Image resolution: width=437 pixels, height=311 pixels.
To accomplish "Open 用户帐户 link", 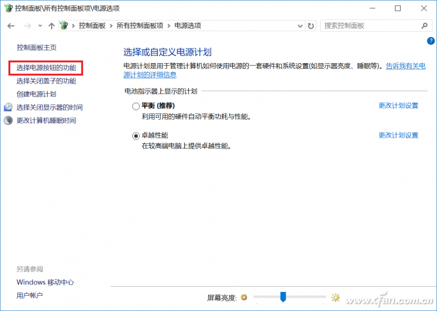I will pos(30,295).
